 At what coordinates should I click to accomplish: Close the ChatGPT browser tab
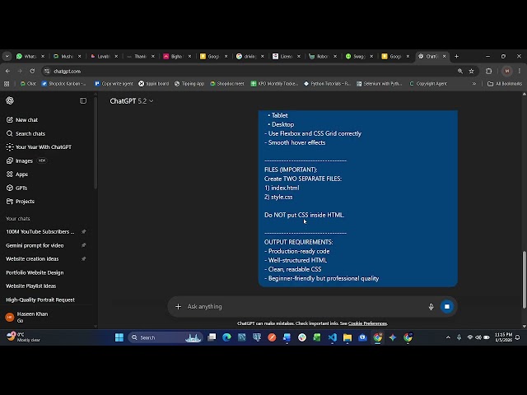(445, 57)
